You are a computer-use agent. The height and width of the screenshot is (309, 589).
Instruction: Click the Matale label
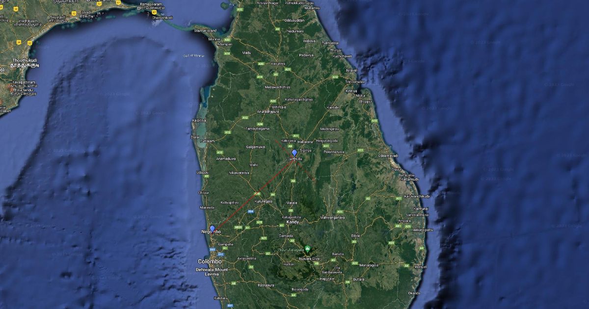(x=292, y=202)
